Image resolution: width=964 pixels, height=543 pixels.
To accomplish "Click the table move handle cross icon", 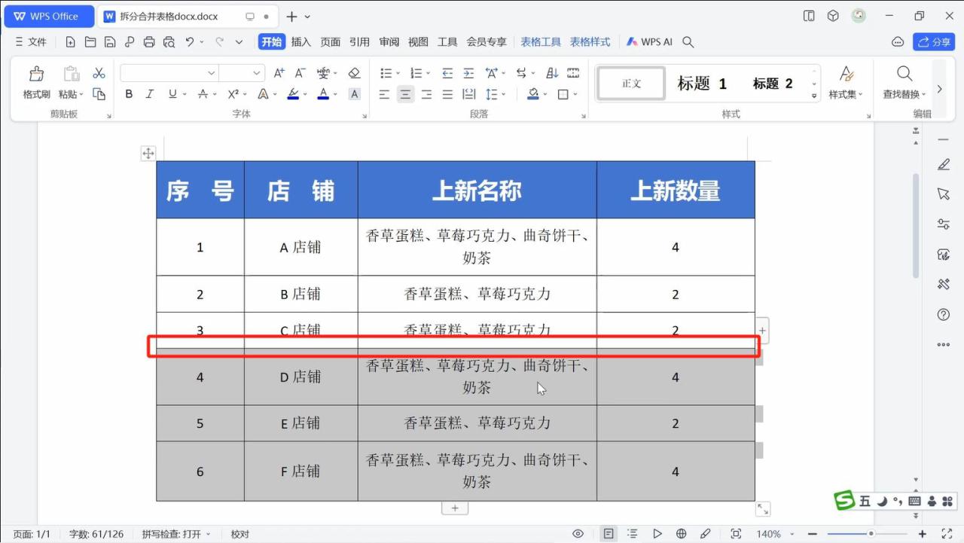I will 148,154.
